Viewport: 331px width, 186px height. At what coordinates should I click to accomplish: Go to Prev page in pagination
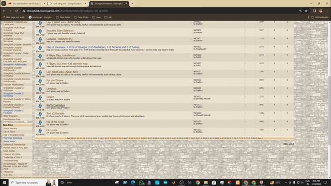coord(68,138)
